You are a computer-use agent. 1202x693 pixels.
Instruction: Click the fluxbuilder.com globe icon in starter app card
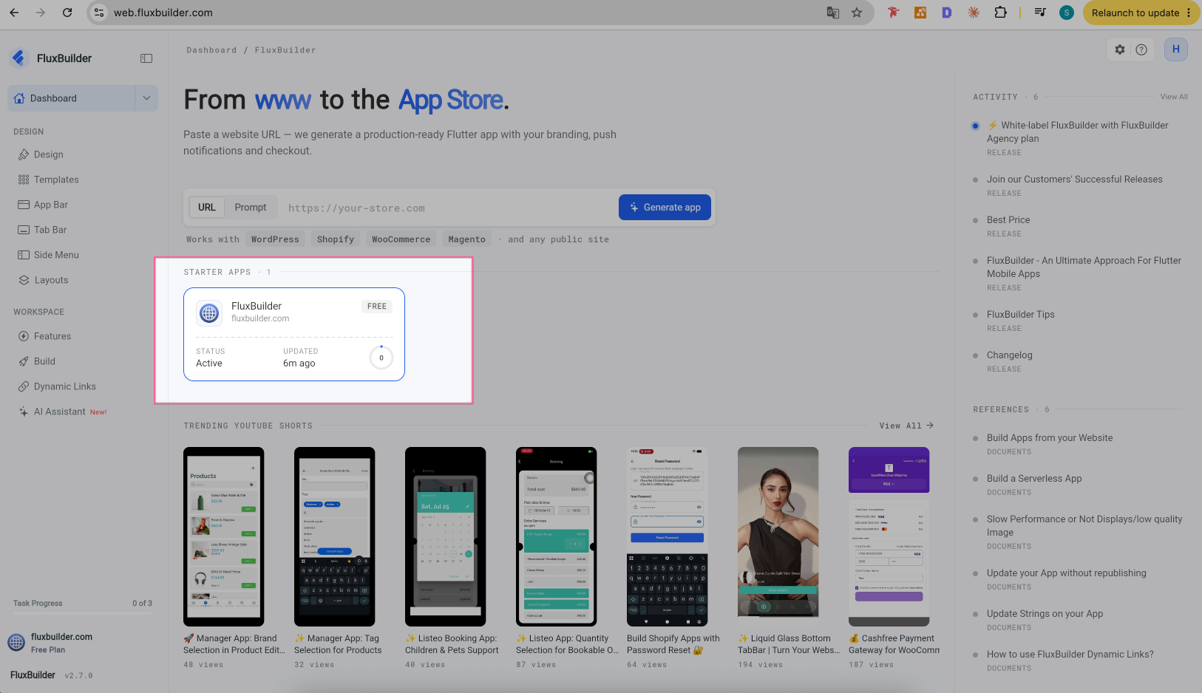click(x=209, y=313)
